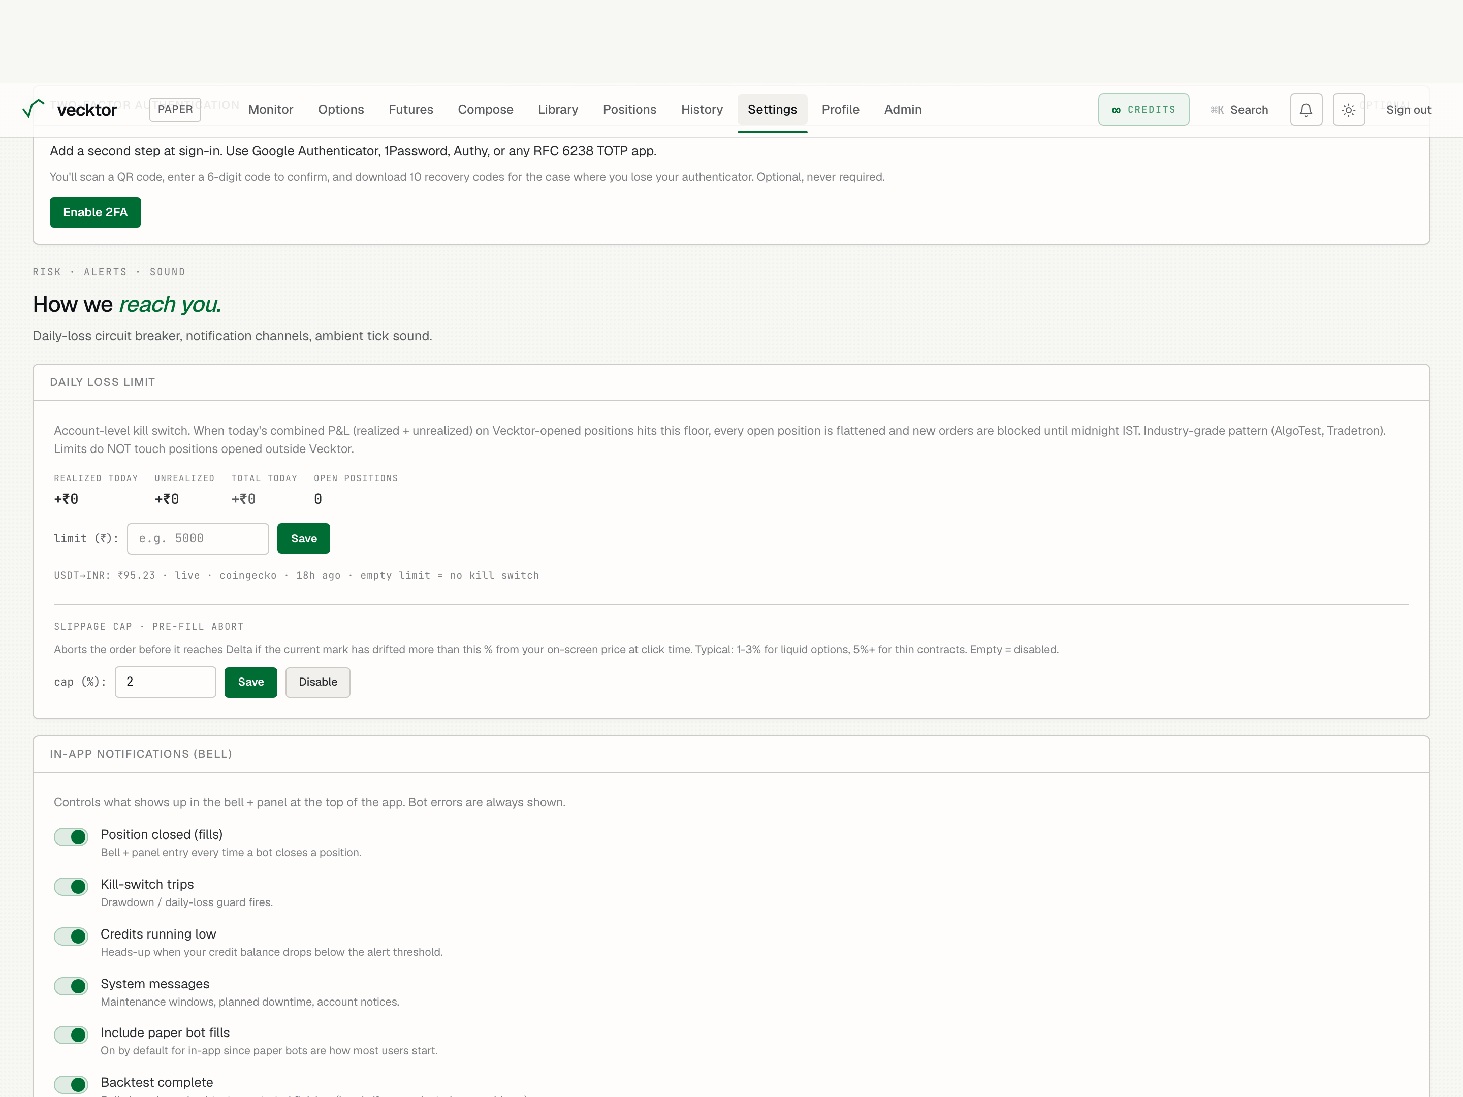Open the Admin tab
The width and height of the screenshot is (1463, 1097).
903,110
